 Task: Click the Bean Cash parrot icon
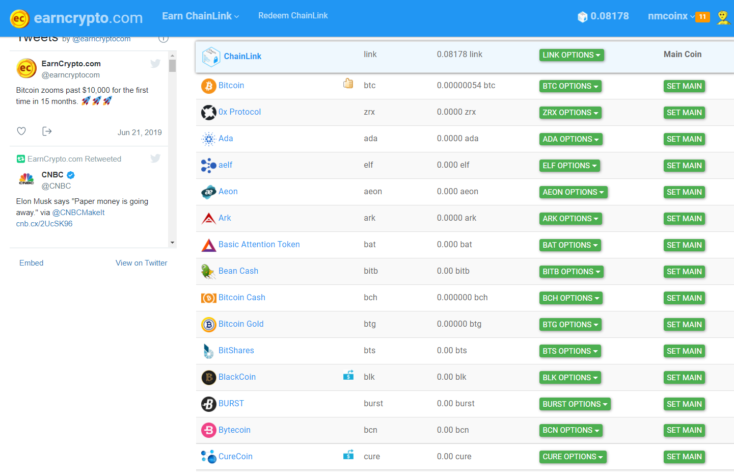pyautogui.click(x=208, y=272)
